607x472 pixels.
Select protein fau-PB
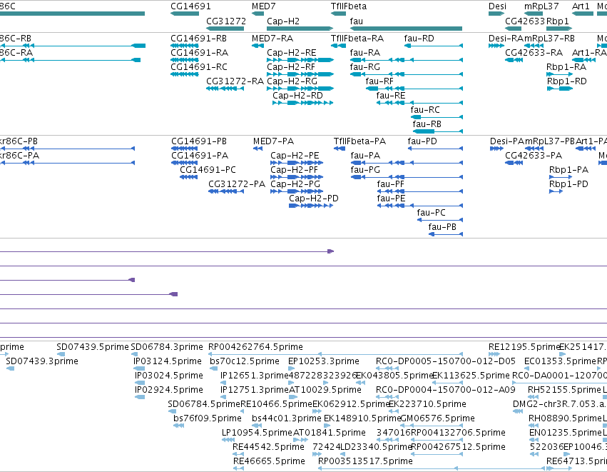tap(442, 228)
